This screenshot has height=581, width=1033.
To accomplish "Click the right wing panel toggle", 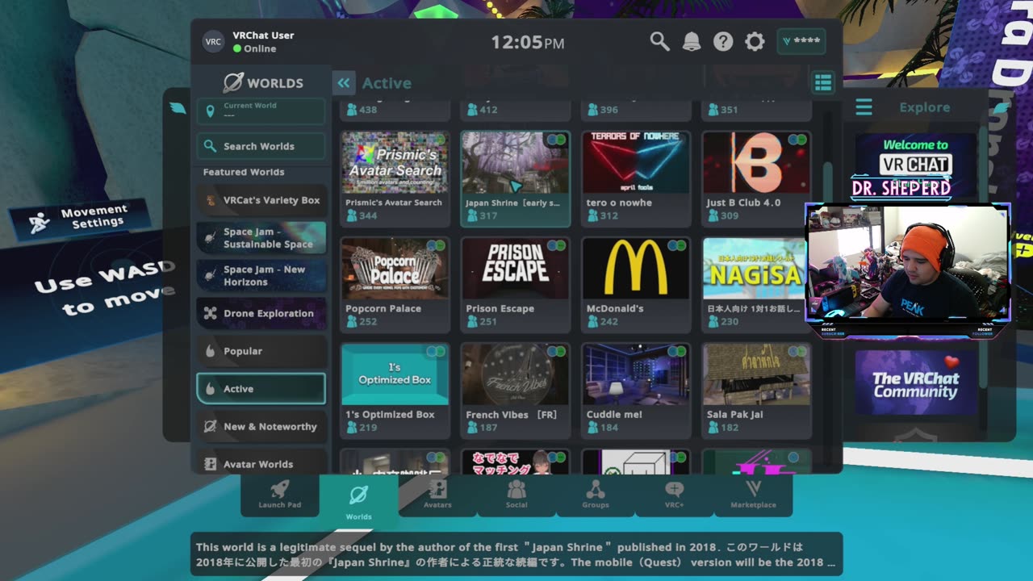I will tap(1002, 107).
